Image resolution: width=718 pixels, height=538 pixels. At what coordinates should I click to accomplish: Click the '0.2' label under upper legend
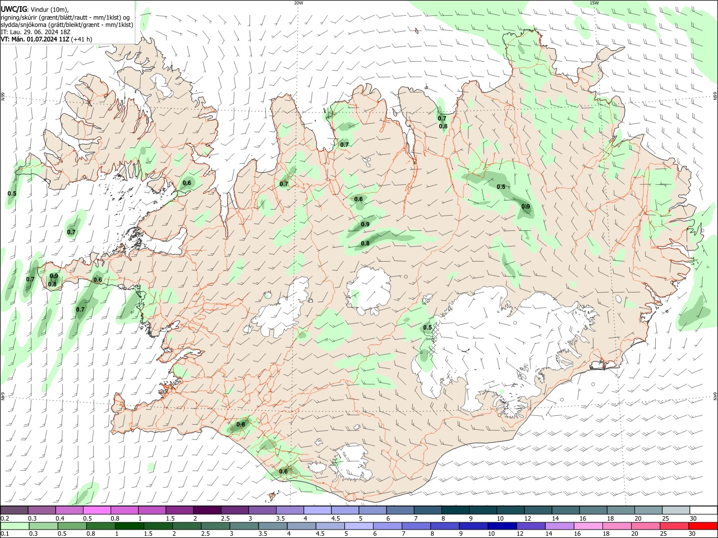(4, 518)
